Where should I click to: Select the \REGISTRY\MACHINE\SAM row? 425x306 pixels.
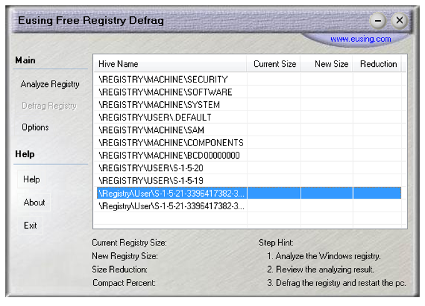point(249,130)
